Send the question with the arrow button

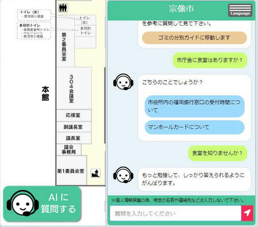(x=247, y=213)
